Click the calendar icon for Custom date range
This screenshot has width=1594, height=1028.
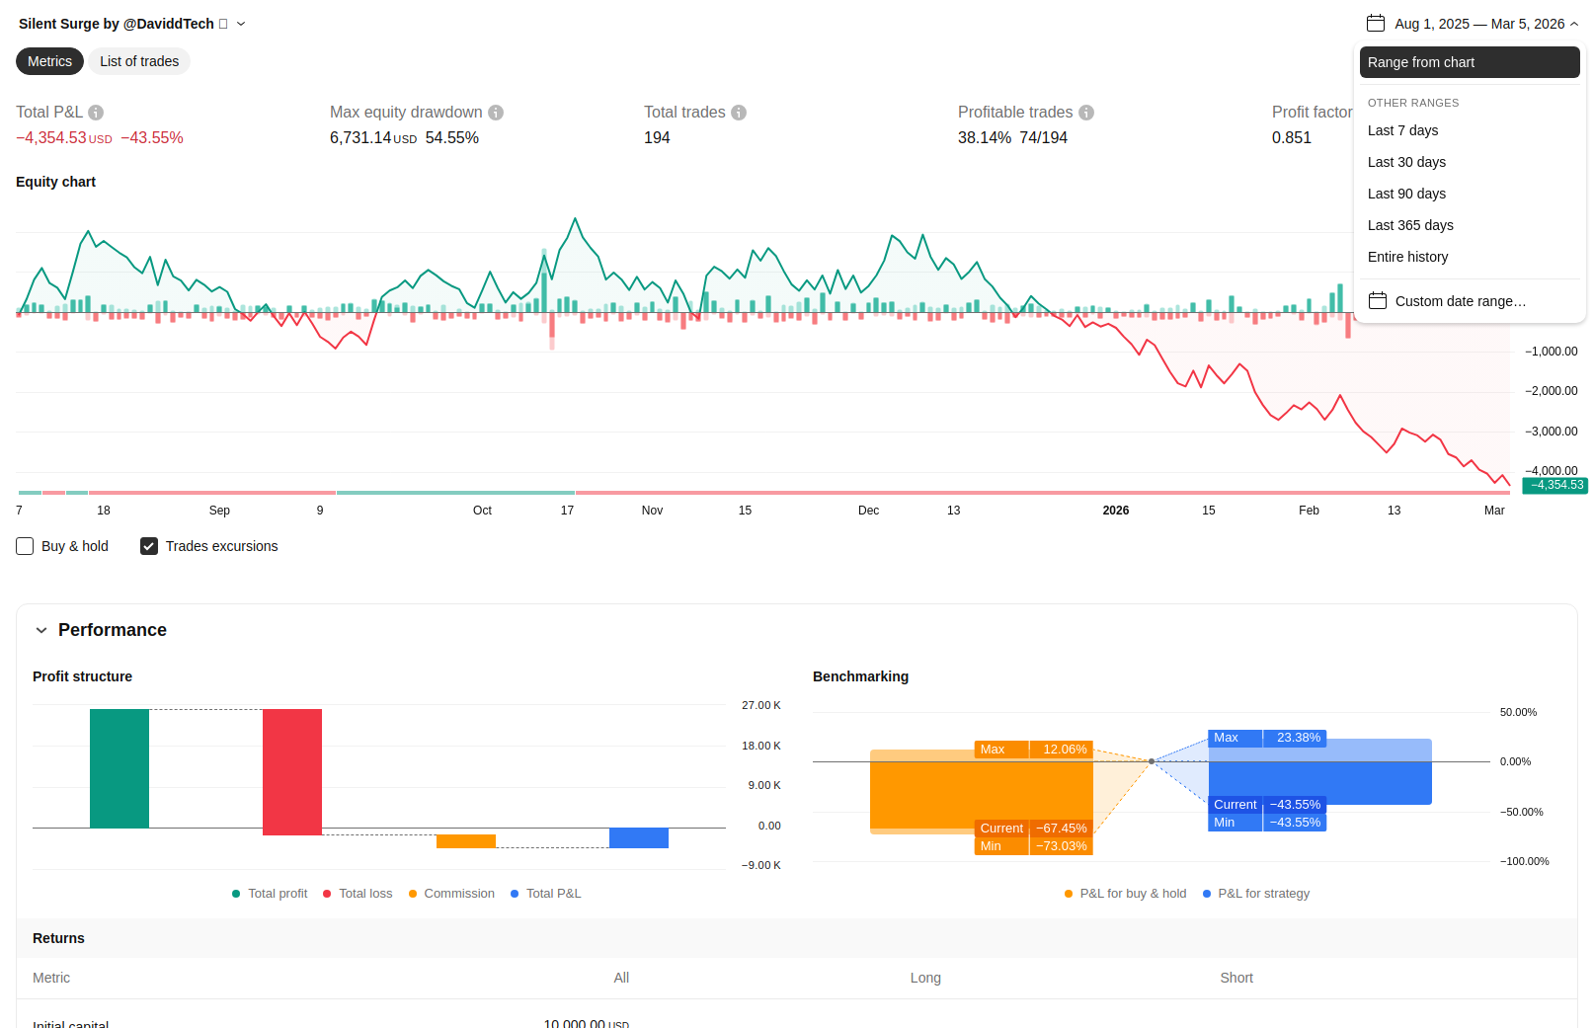1378,301
